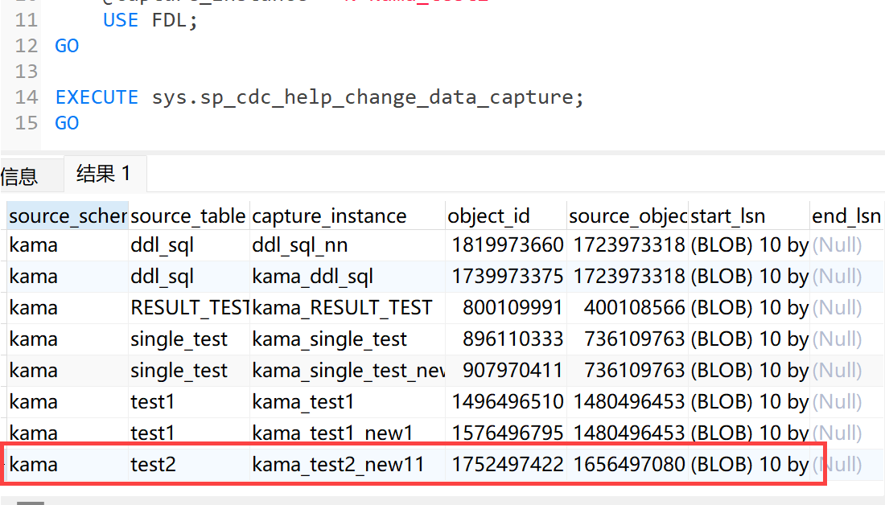Select the object_id column header
The width and height of the screenshot is (885, 505).
[488, 216]
